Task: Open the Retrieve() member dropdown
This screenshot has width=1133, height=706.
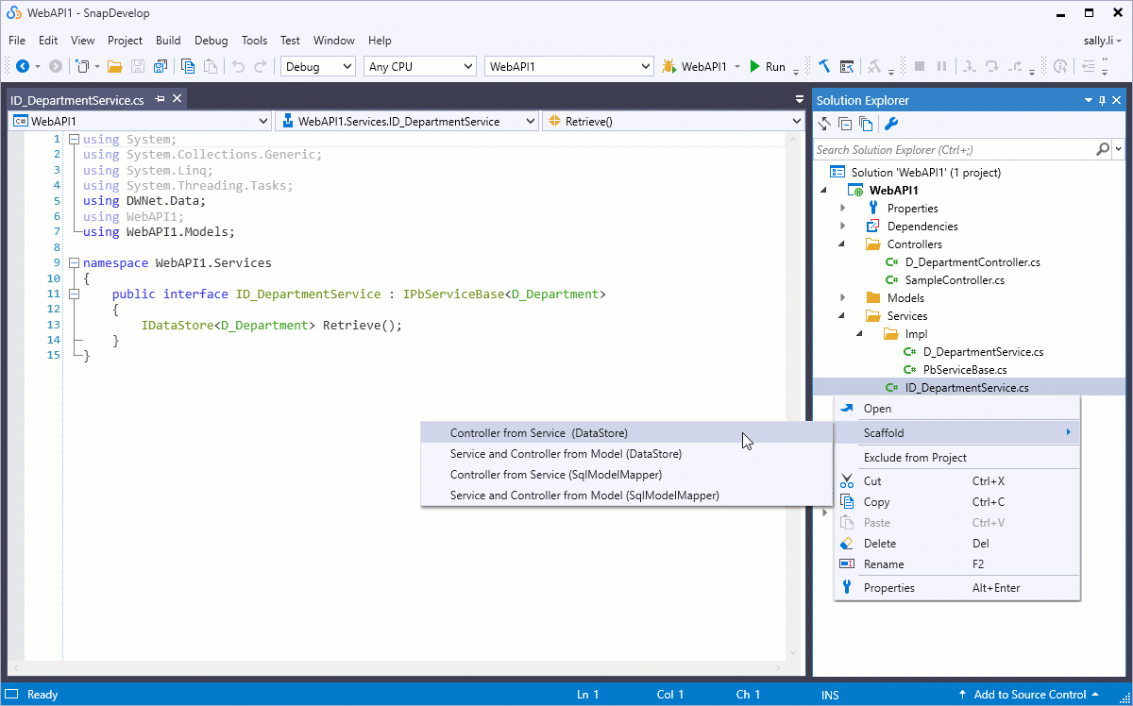Action: (797, 121)
